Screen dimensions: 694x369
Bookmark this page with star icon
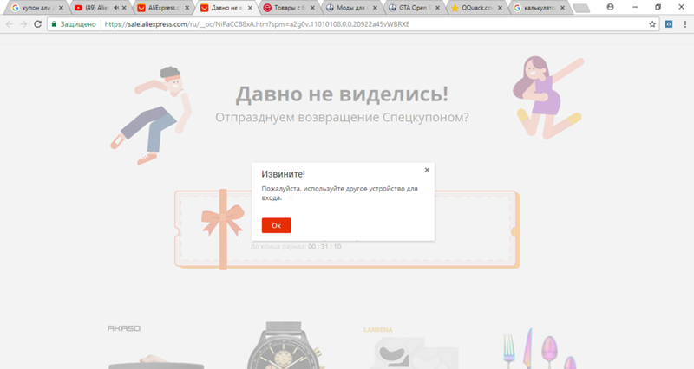pos(652,24)
